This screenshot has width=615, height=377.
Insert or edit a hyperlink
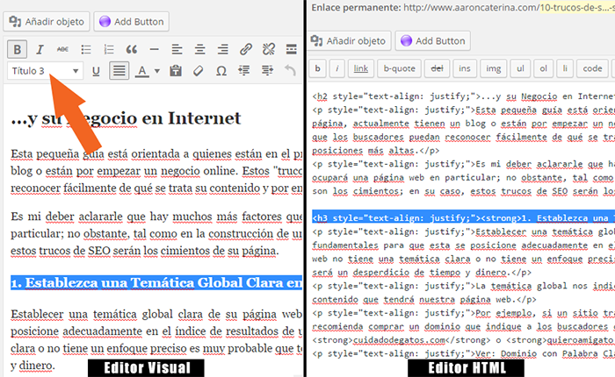(246, 48)
